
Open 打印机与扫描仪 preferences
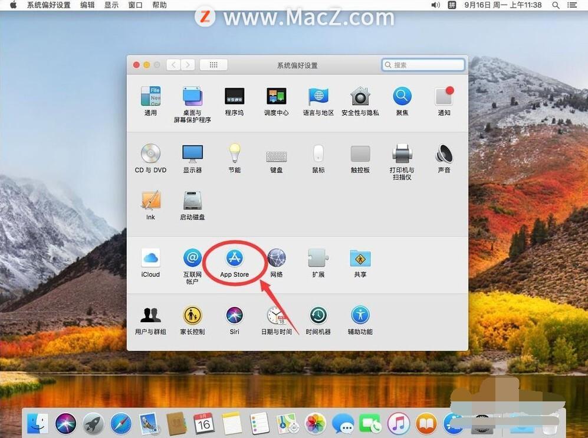point(402,153)
